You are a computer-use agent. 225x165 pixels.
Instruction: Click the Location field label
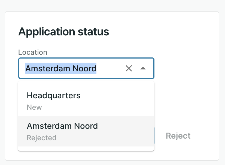coord(33,52)
